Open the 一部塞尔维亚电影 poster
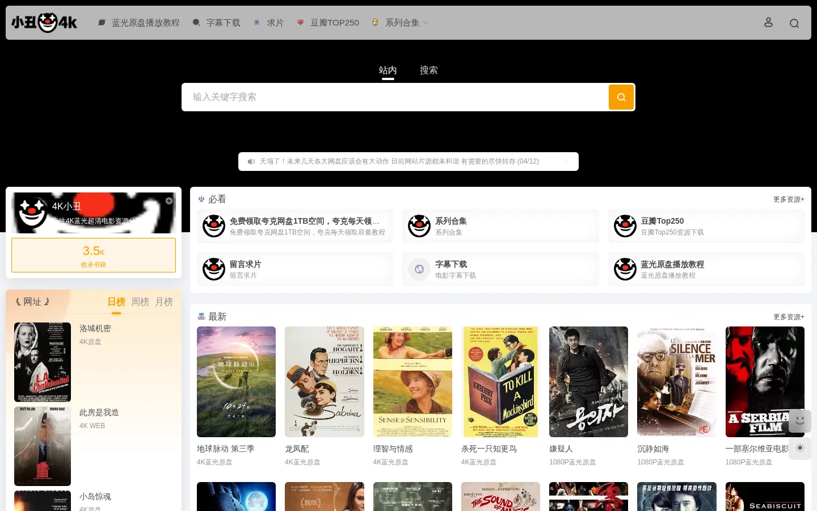The width and height of the screenshot is (817, 511). (765, 382)
